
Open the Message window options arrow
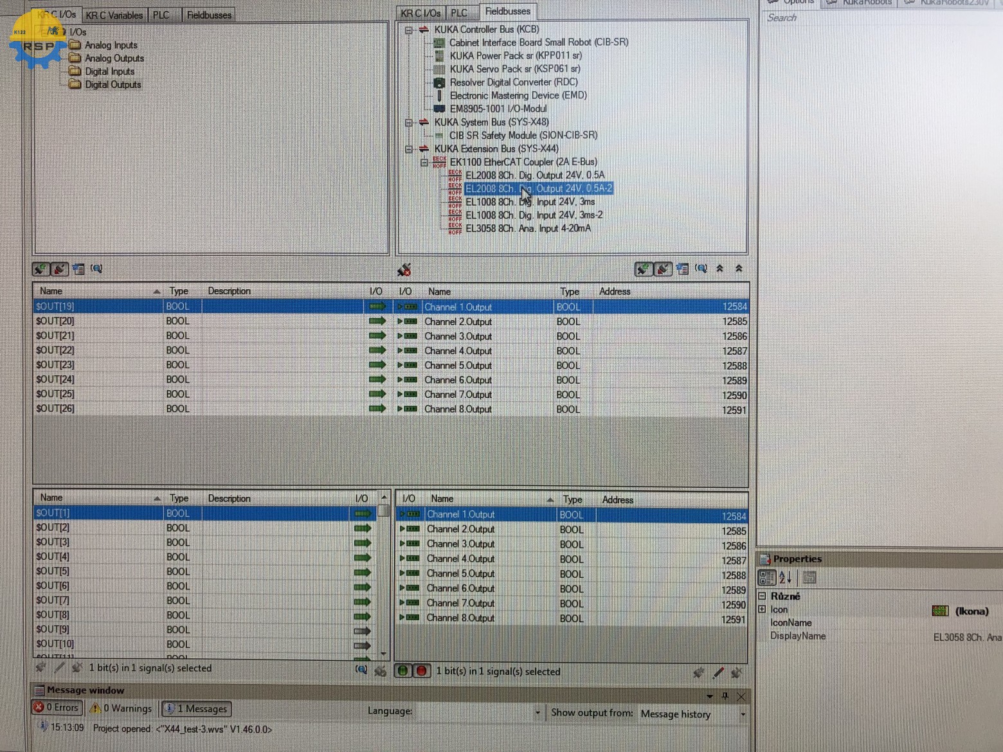(710, 696)
